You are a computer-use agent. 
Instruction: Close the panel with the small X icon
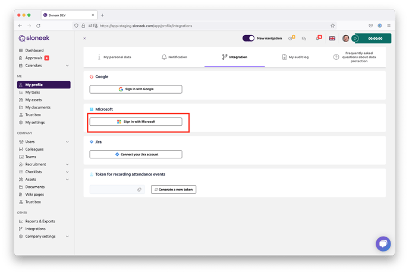click(84, 38)
